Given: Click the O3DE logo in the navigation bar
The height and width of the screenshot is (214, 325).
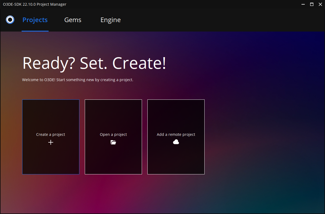Looking at the screenshot, I should tap(10, 20).
